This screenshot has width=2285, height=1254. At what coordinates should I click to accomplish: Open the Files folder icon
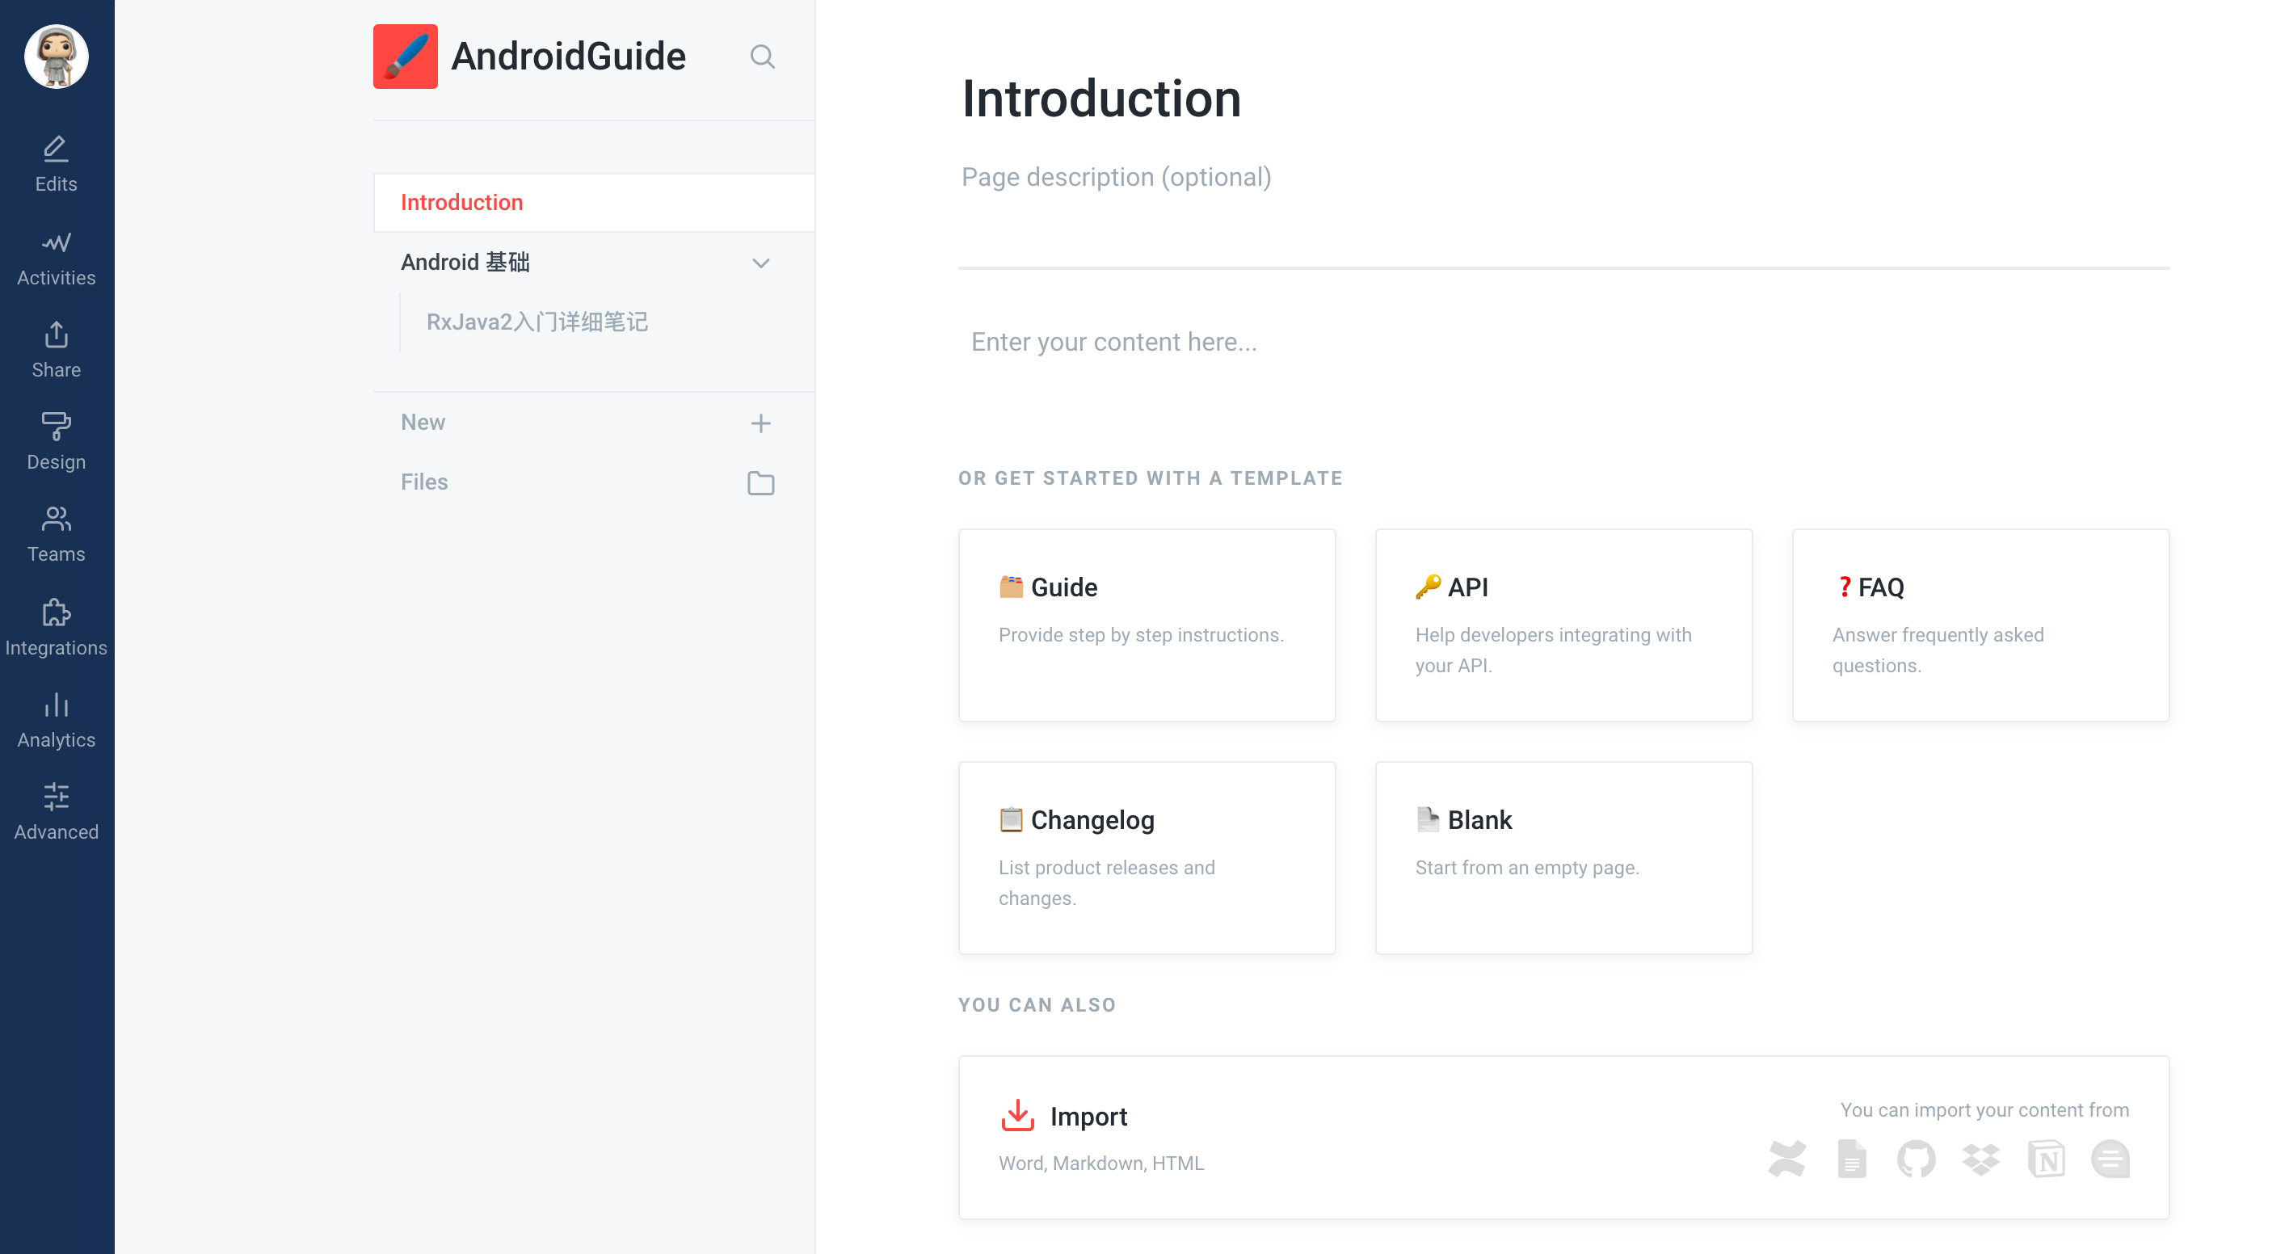point(760,483)
